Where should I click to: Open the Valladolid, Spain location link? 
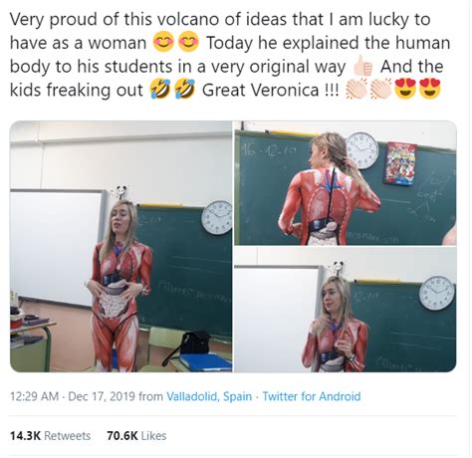pyautogui.click(x=209, y=396)
